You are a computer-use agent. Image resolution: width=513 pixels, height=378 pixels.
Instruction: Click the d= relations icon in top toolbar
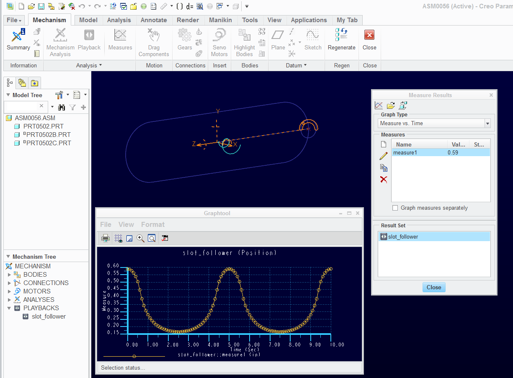click(x=190, y=6)
